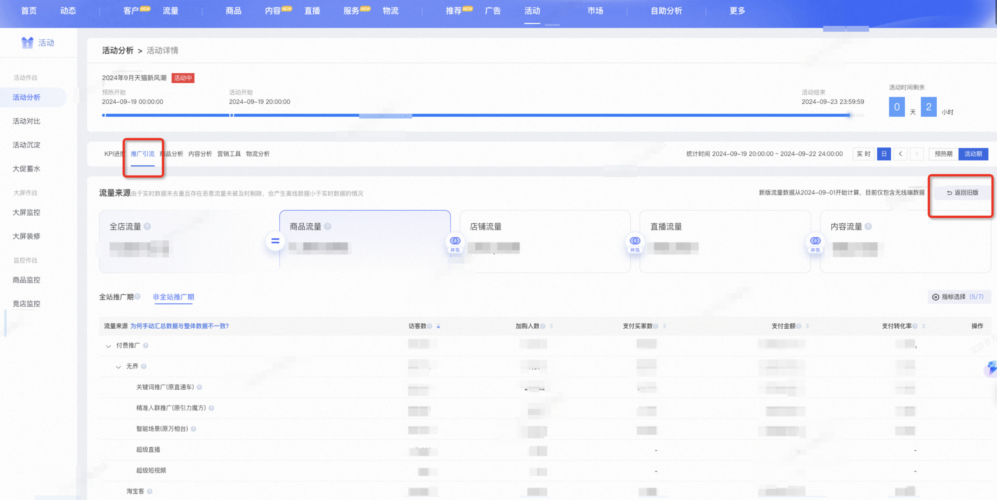Open the help icon beside 淘宝客
The width and height of the screenshot is (997, 500).
coord(150,492)
